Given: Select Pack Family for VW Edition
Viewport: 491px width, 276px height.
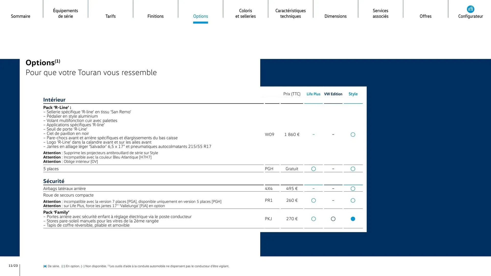Looking at the screenshot, I should 333,219.
